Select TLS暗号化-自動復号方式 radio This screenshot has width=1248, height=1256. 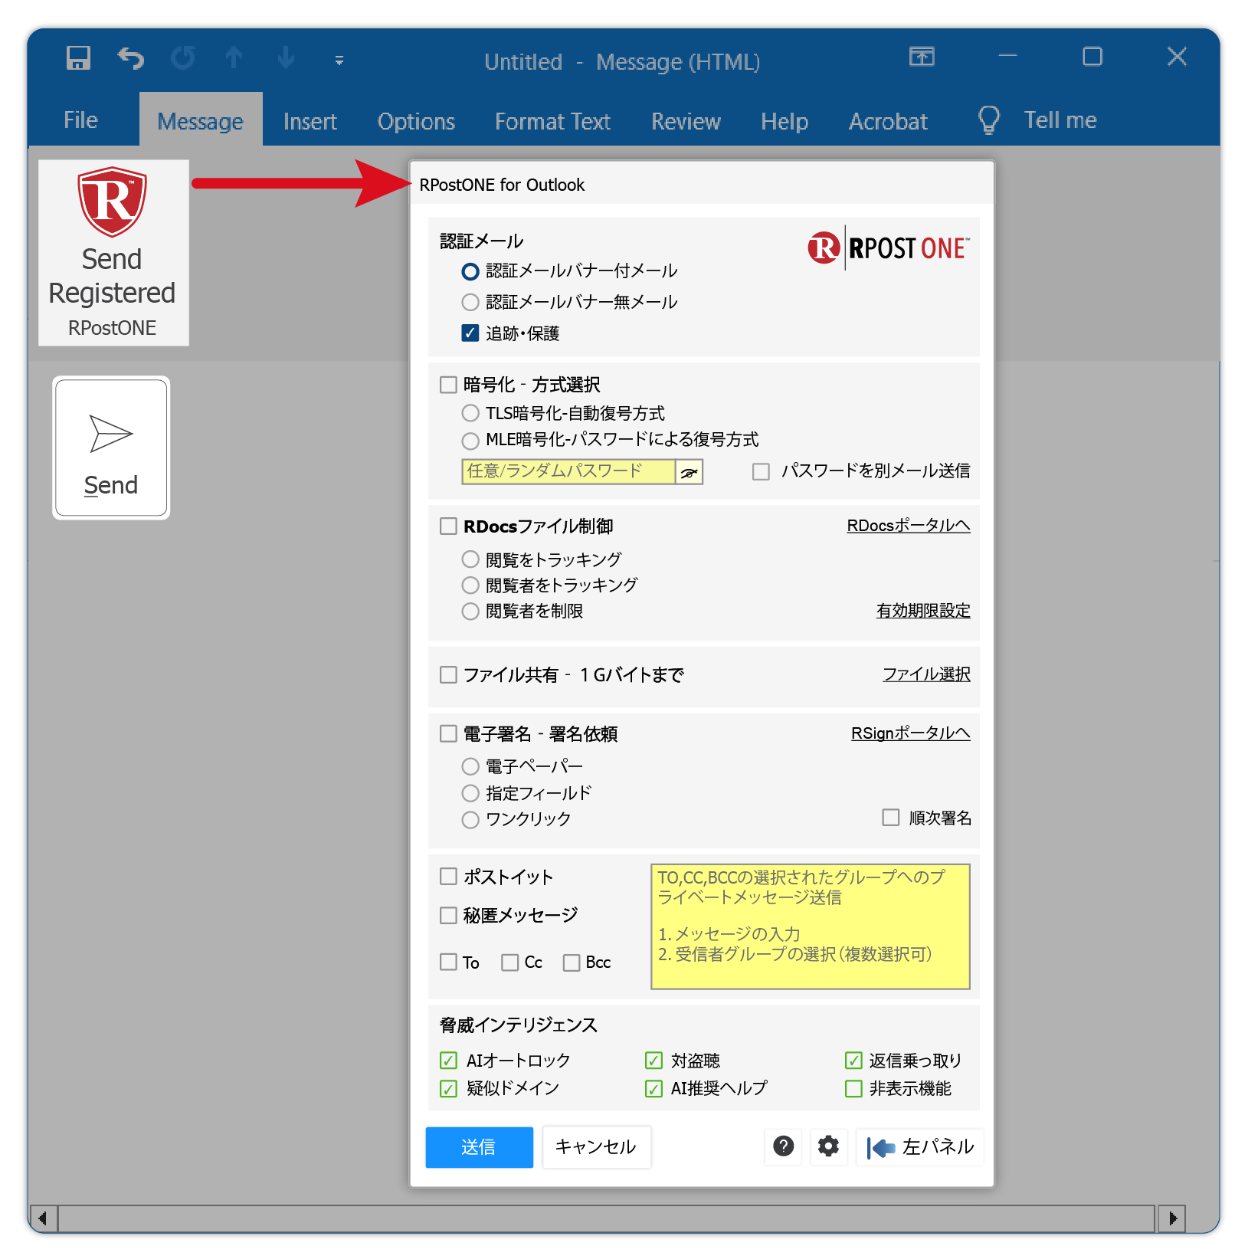pos(470,414)
